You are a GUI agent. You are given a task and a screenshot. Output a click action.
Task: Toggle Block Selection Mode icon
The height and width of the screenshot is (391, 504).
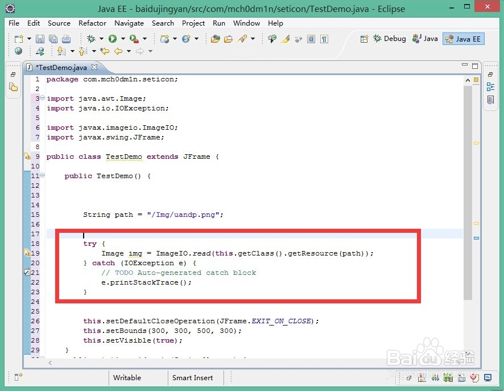[x=311, y=39]
